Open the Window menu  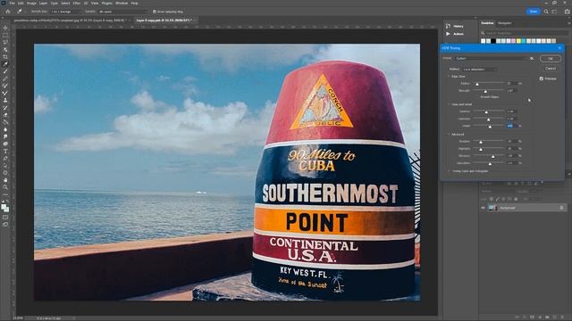coord(122,3)
